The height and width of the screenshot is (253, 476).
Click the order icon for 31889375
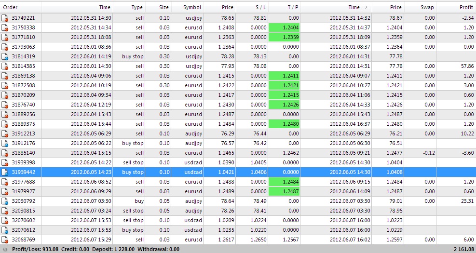(x=5, y=124)
